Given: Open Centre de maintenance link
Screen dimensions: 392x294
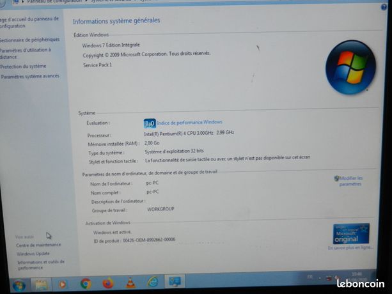Looking at the screenshot, I should tap(38, 245).
